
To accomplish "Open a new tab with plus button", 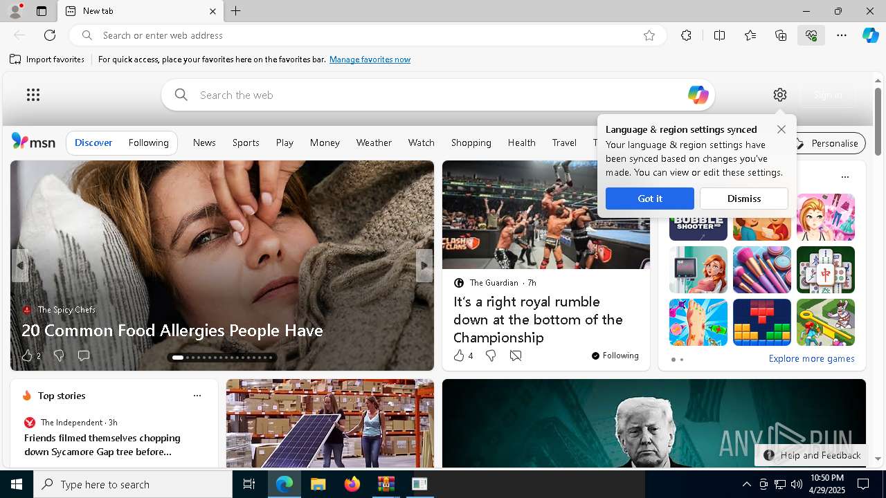I will [x=236, y=11].
